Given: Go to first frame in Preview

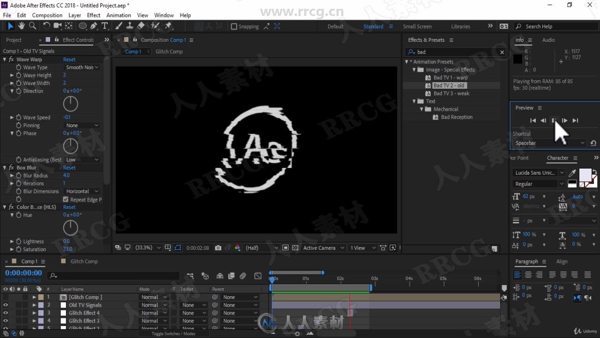Looking at the screenshot, I should click(532, 121).
